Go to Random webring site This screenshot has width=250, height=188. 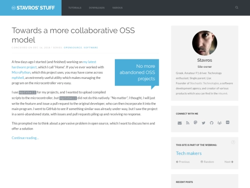(207, 162)
